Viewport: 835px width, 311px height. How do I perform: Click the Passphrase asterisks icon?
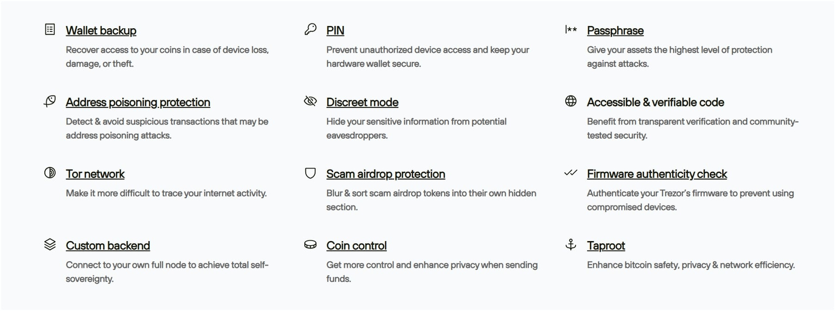click(571, 29)
